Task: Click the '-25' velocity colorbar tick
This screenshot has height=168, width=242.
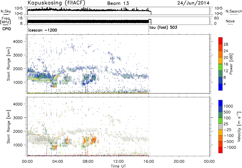Action: [228, 129]
